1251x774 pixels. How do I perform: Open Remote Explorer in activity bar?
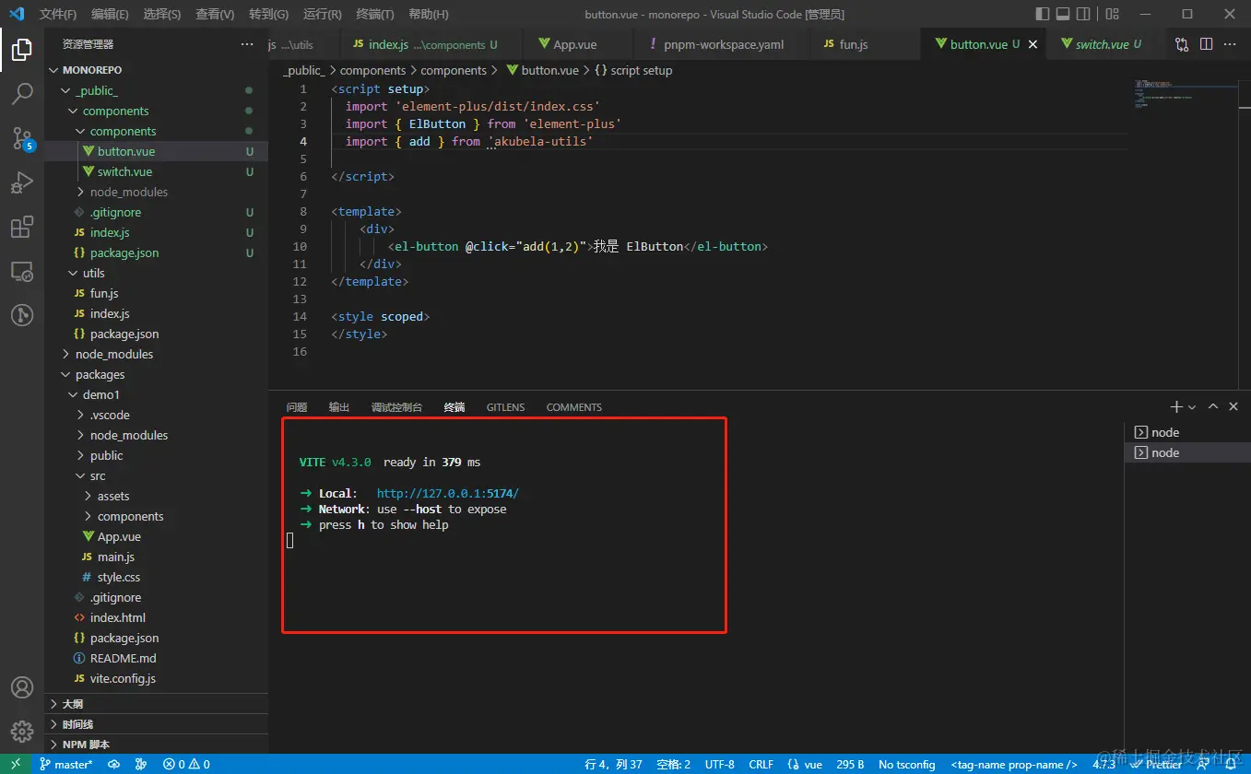(22, 272)
